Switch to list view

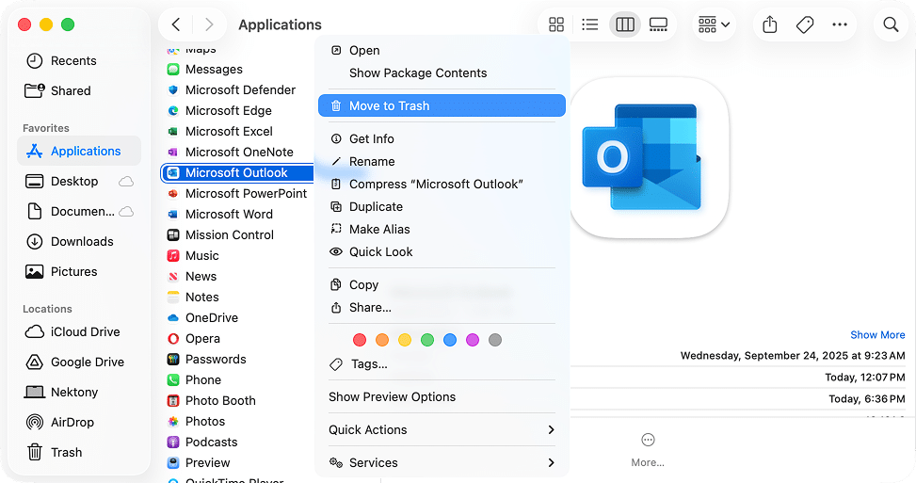[590, 24]
